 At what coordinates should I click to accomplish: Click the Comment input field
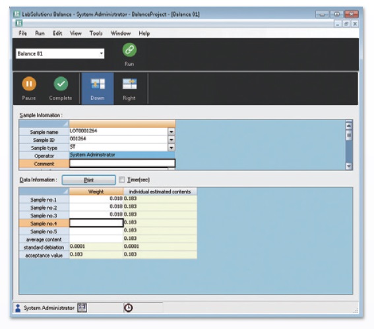pos(122,164)
